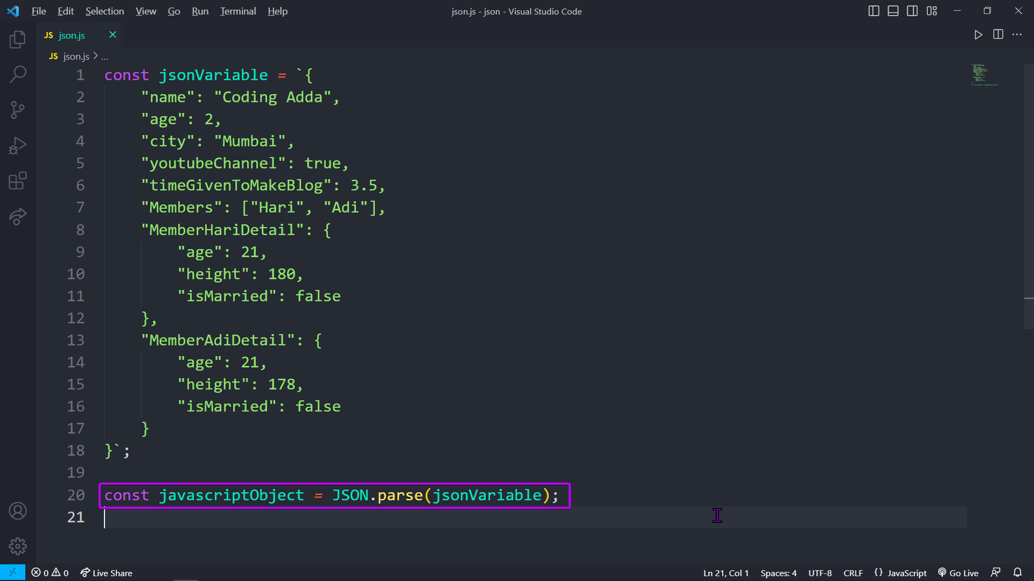This screenshot has width=1034, height=581.
Task: Click line number 8 in gutter
Action: (80, 230)
